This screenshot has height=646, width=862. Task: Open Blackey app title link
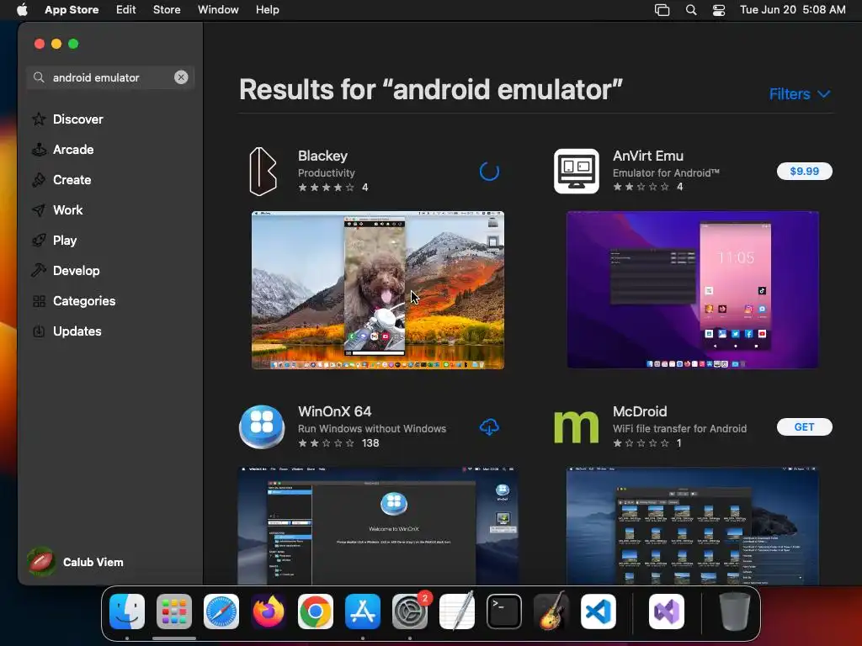coord(322,156)
